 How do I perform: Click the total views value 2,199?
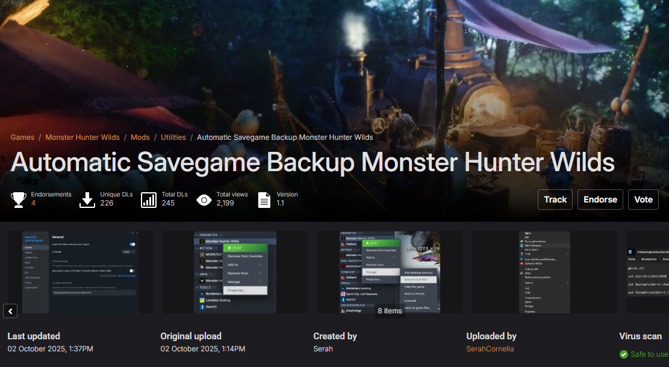[225, 203]
